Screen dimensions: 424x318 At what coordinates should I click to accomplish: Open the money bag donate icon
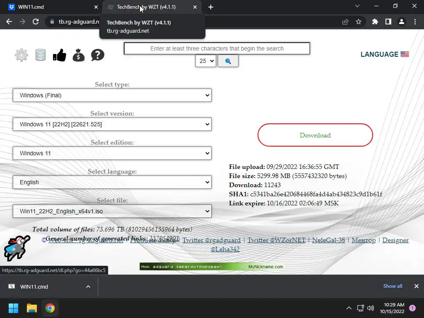point(79,55)
